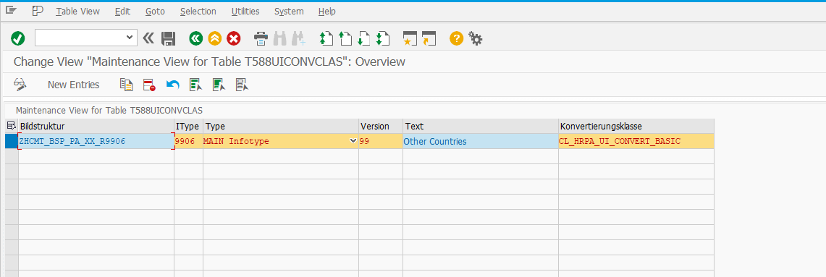Print using the printer icon

click(261, 38)
